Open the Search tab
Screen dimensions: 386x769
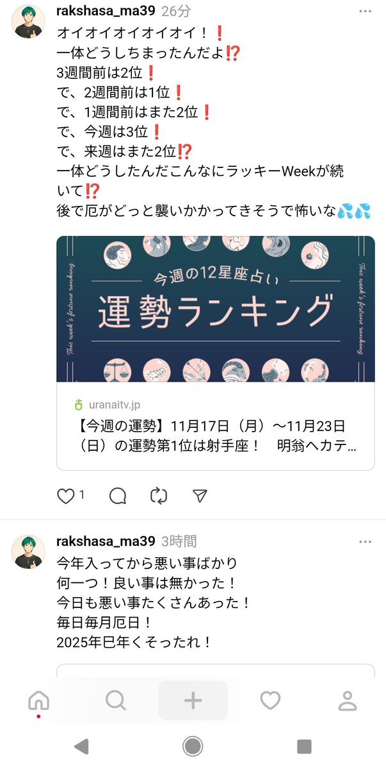(115, 700)
